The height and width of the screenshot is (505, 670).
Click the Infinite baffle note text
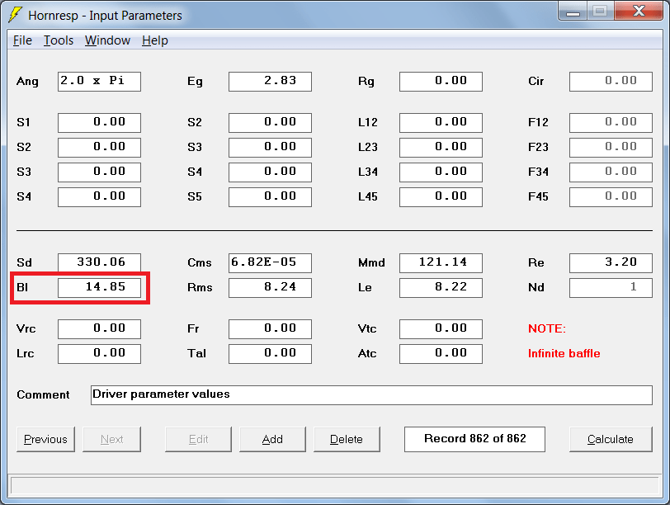tap(564, 353)
